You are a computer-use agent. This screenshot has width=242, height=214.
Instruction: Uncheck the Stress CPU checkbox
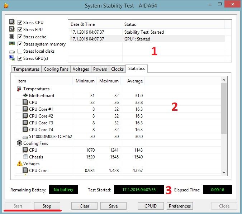[x=20, y=22]
